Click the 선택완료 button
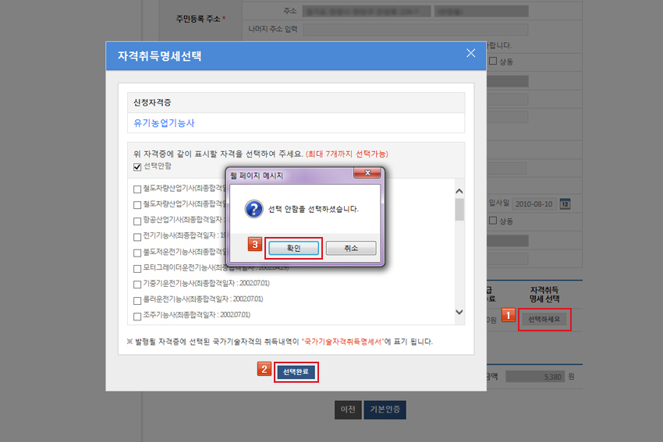 pos(296,372)
